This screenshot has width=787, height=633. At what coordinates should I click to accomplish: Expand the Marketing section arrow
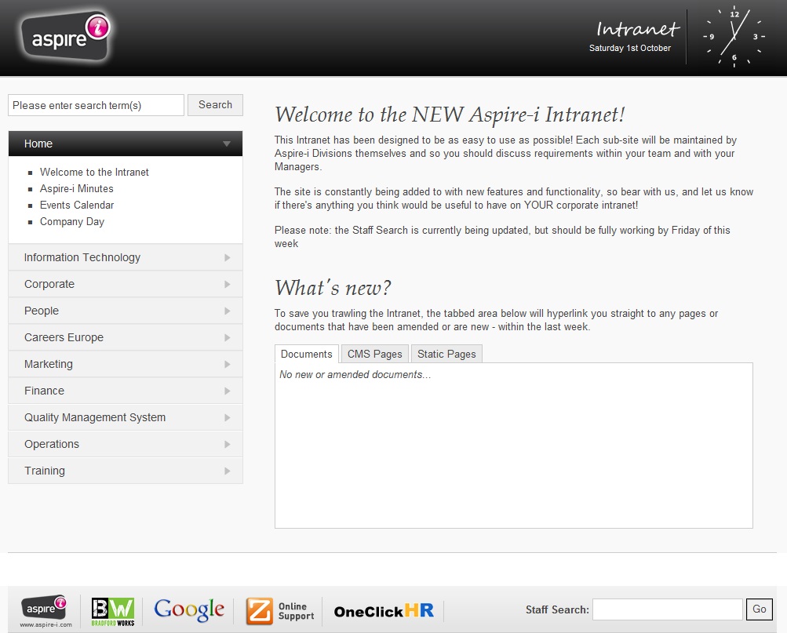(228, 364)
